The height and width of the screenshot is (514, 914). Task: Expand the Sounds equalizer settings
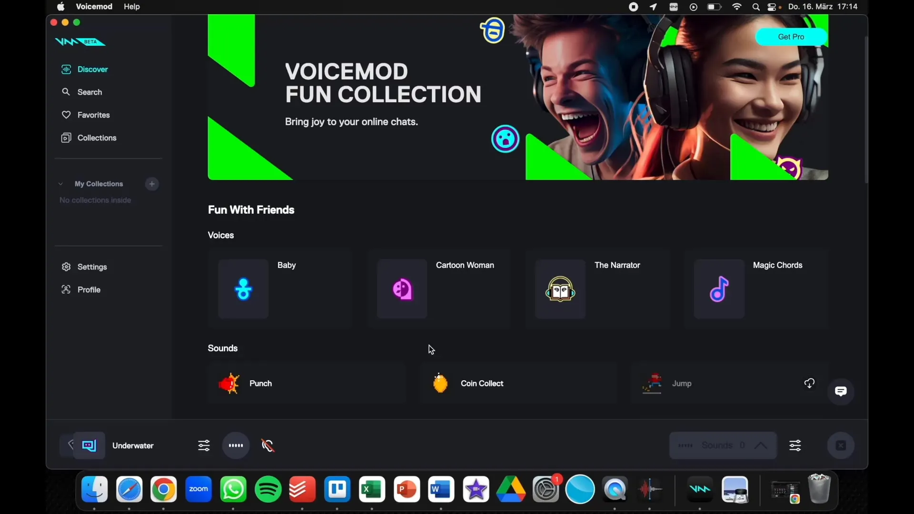(794, 445)
